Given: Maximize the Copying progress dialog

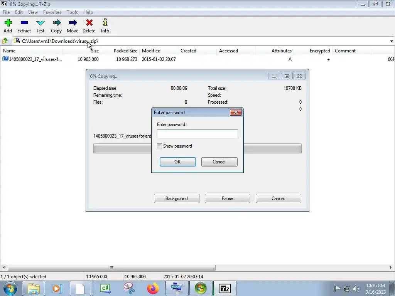Looking at the screenshot, I should (287, 76).
